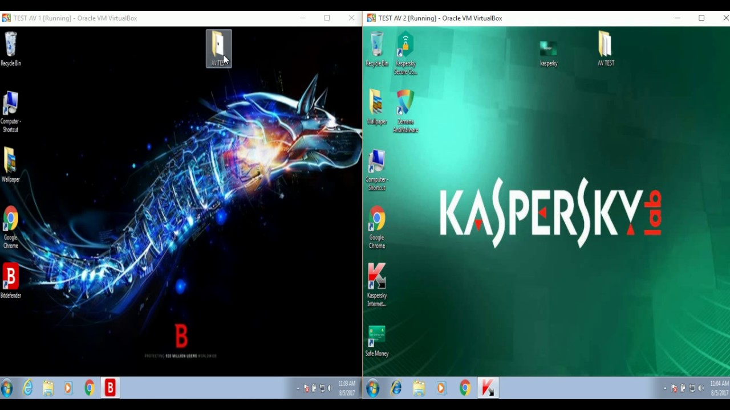This screenshot has width=730, height=410.
Task: Open Internet Explorer in TEST AV 2 taskbar
Action: 396,388
